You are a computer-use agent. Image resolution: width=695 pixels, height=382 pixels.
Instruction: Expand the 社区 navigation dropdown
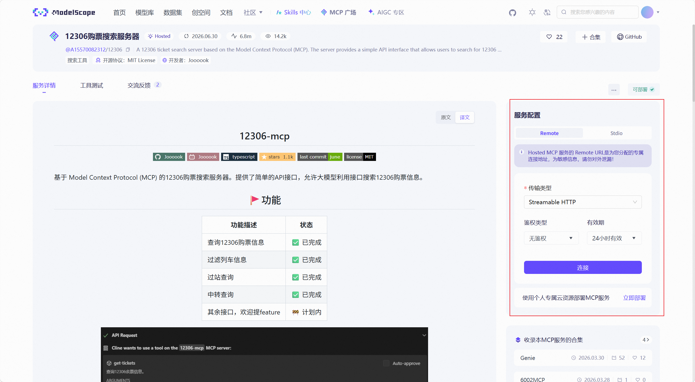[x=253, y=13]
